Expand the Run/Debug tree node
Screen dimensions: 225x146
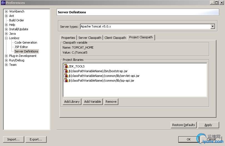[x=6, y=61]
